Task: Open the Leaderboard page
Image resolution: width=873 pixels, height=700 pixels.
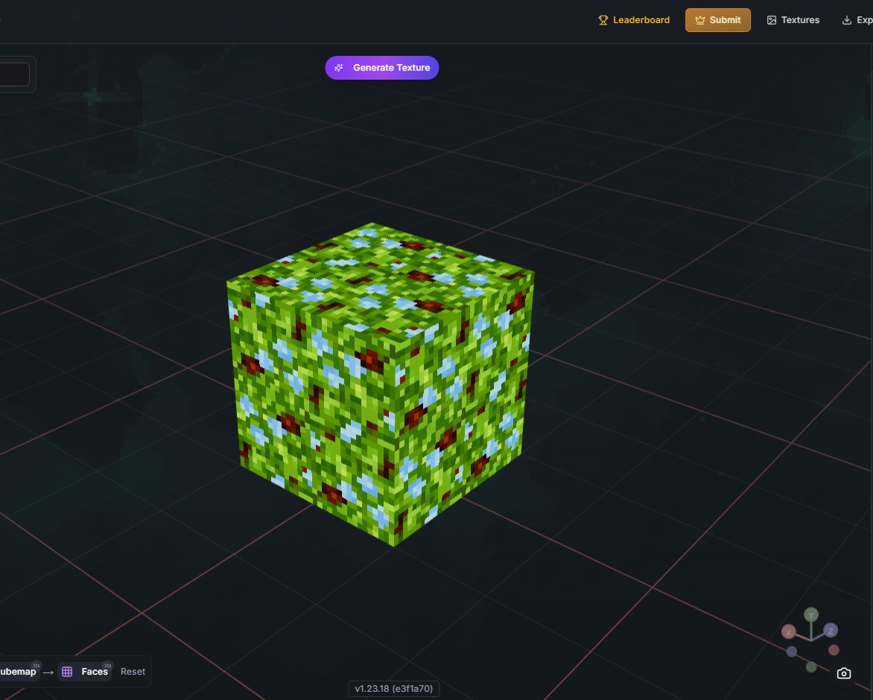Action: point(634,20)
